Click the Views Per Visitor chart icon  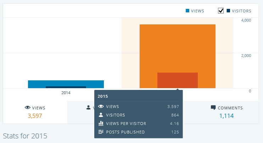101,124
